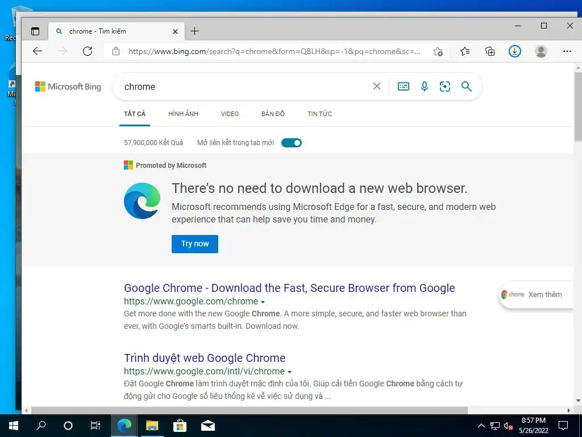582x437 pixels.
Task: Click the scroll down arrow of vertical scrollbar
Action: pyautogui.click(x=577, y=401)
